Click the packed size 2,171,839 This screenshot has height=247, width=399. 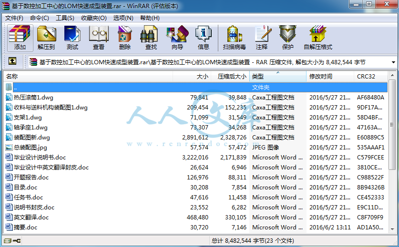[x=233, y=158]
